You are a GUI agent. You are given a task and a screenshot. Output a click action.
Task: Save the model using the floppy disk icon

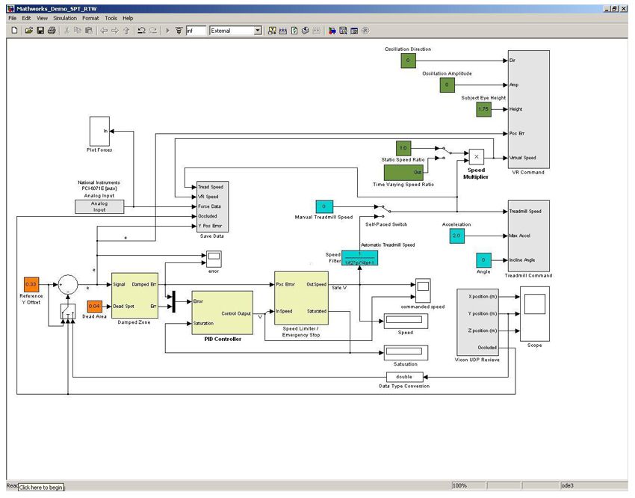click(40, 31)
